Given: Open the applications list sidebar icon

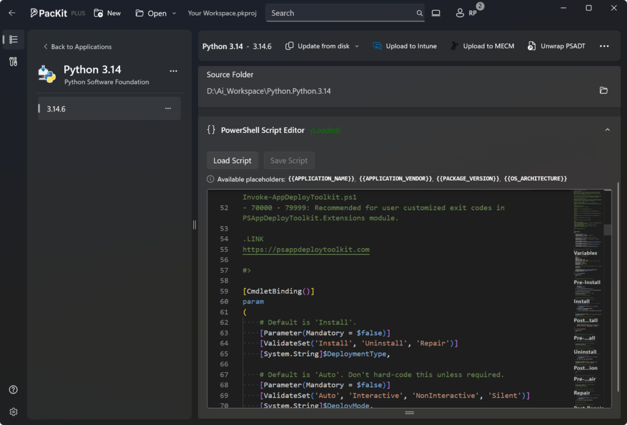Looking at the screenshot, I should tap(13, 40).
